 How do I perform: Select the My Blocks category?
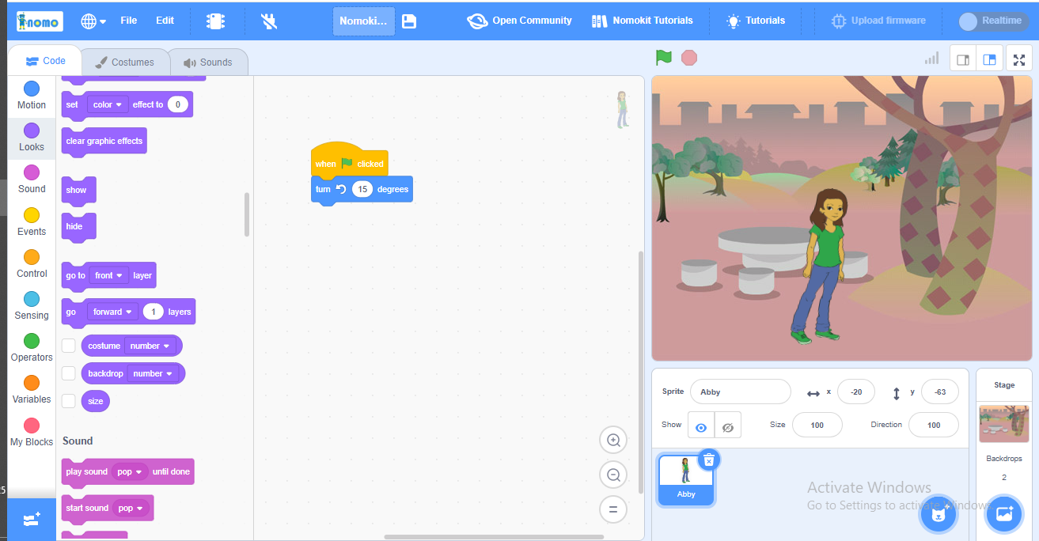point(32,432)
